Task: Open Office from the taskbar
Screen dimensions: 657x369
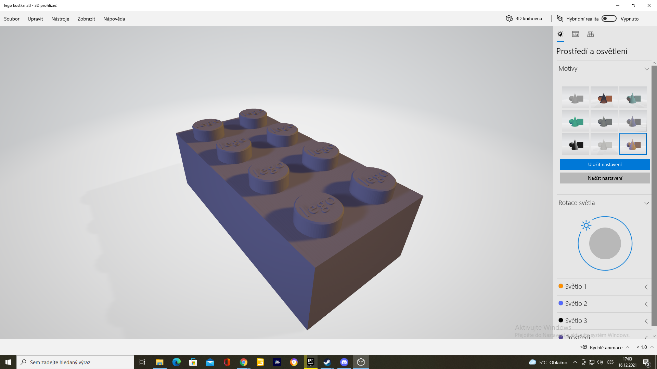Action: coord(227,362)
